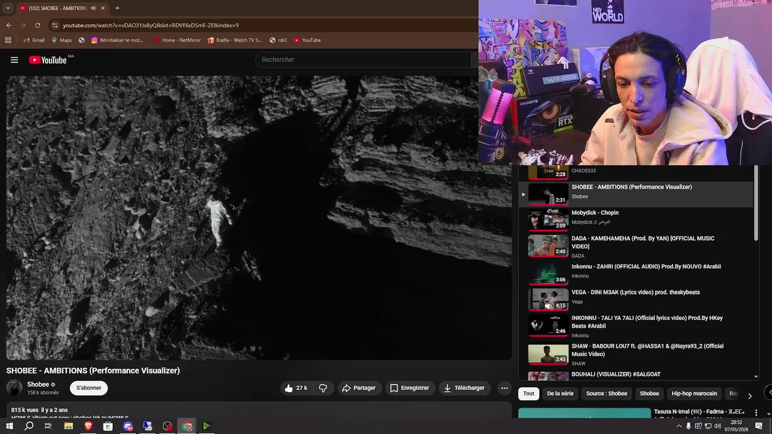Open the Home - NetMirror bookmark
Image resolution: width=772 pixels, height=434 pixels.
tap(177, 40)
